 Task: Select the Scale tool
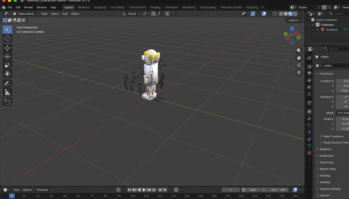pyautogui.click(x=8, y=65)
